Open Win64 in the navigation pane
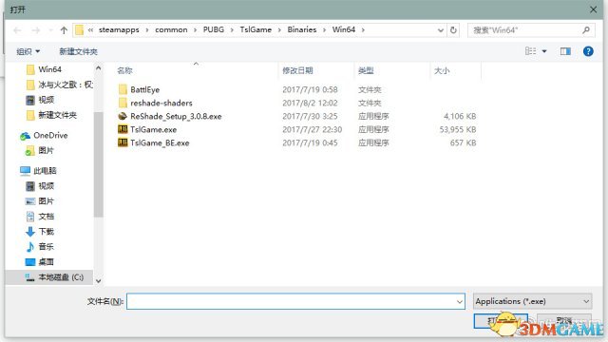This screenshot has width=608, height=342. (x=49, y=69)
